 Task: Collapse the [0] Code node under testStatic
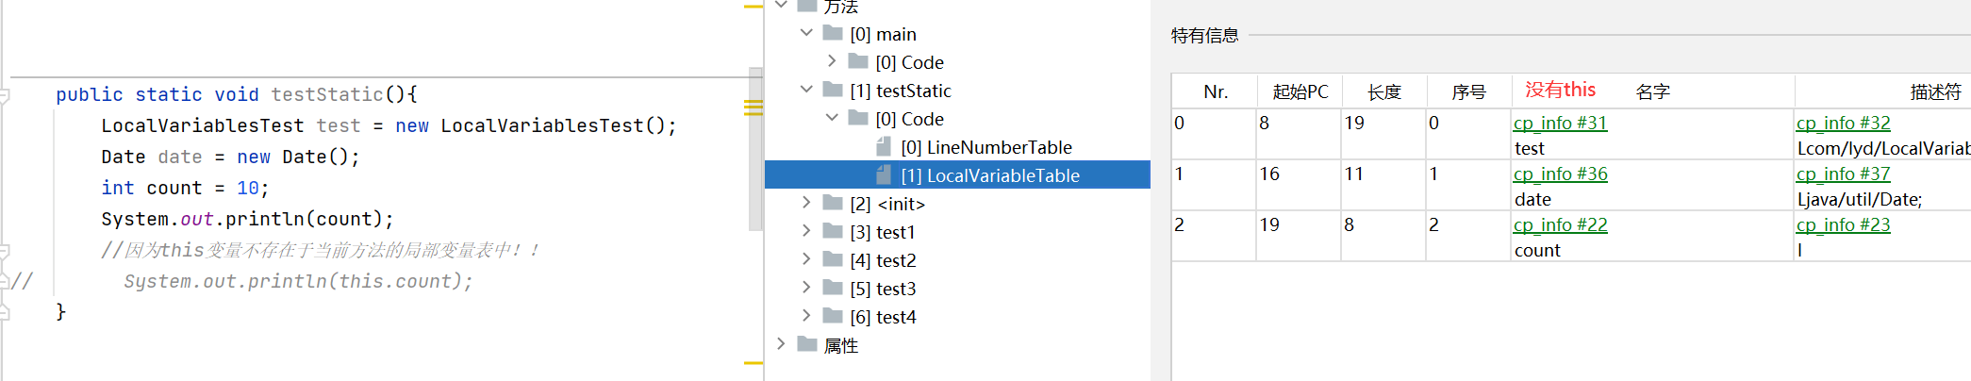[832, 118]
